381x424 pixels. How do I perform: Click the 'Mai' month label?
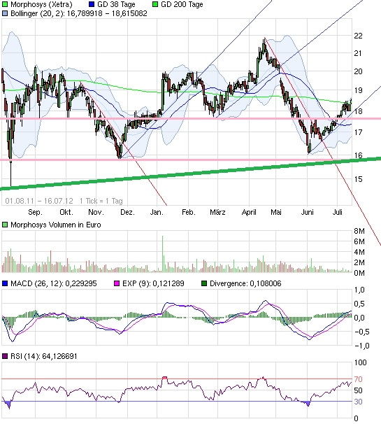coord(276,212)
